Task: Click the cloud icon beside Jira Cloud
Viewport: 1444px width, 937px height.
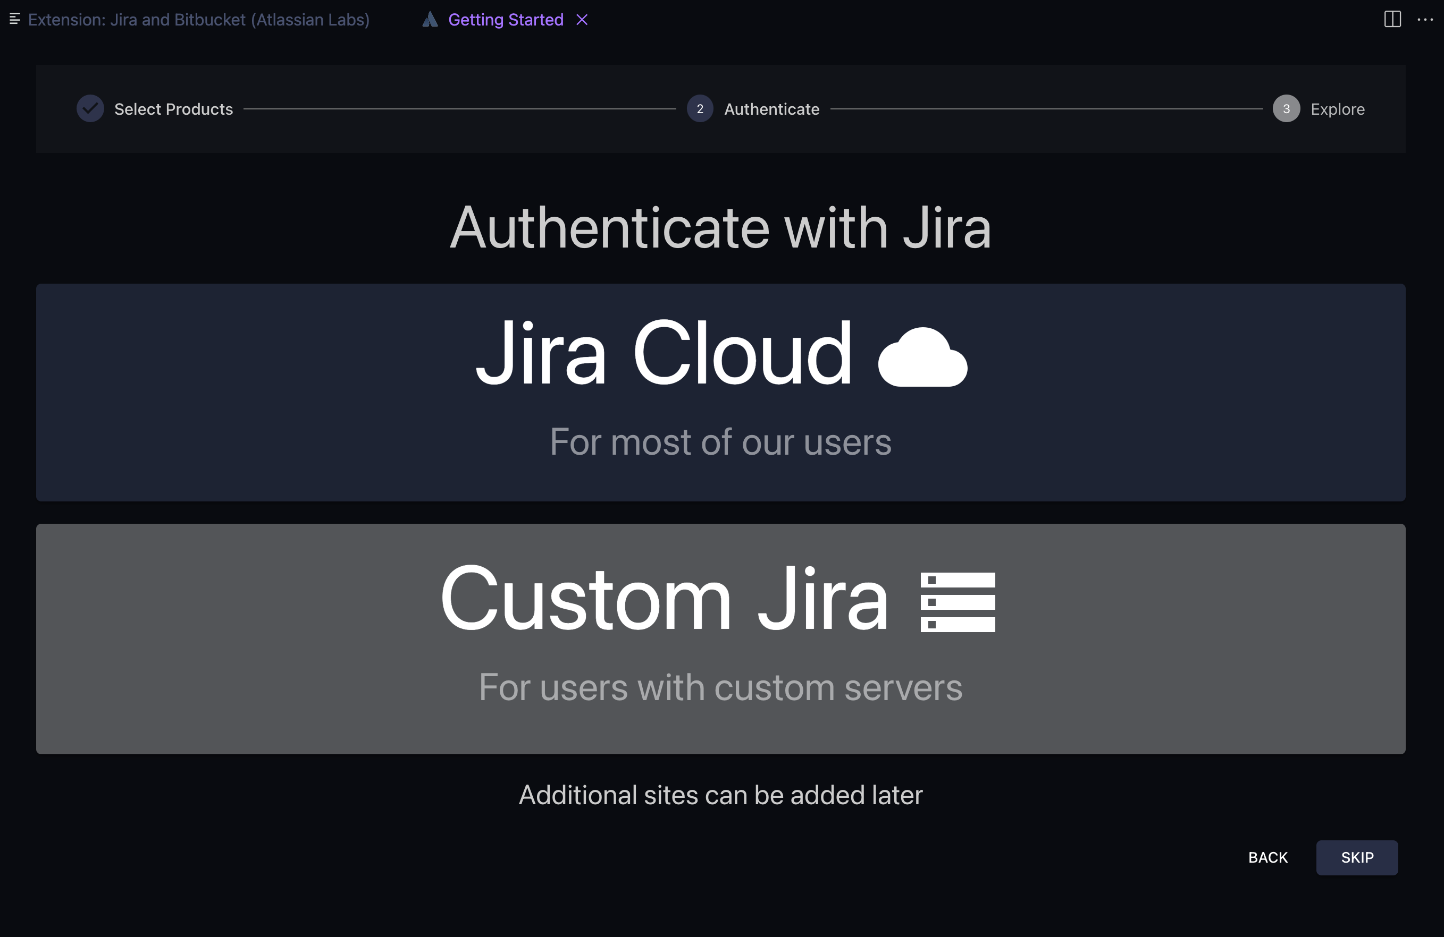Action: pyautogui.click(x=923, y=356)
